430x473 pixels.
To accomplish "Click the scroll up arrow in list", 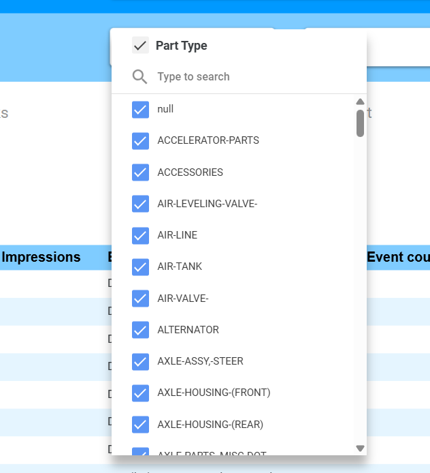I will [x=360, y=102].
